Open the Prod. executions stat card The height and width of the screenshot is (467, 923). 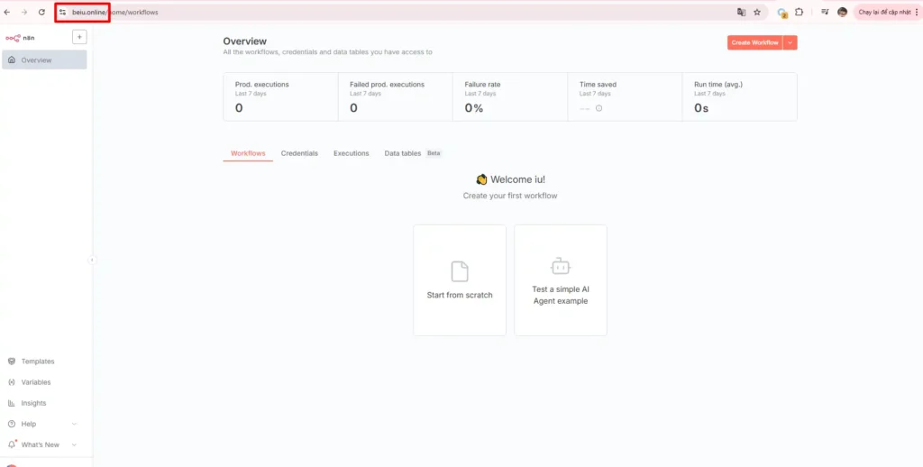point(281,97)
